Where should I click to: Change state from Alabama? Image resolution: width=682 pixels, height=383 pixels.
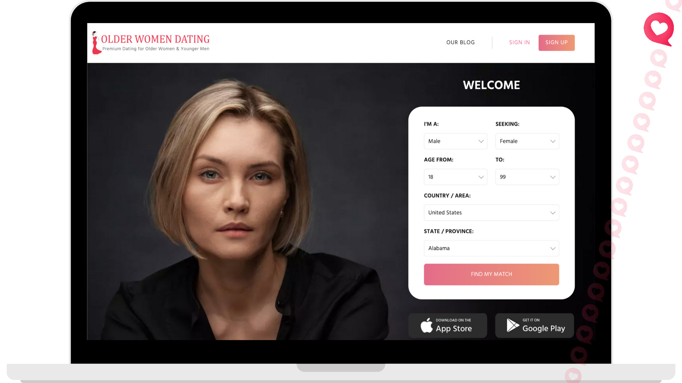(x=491, y=248)
